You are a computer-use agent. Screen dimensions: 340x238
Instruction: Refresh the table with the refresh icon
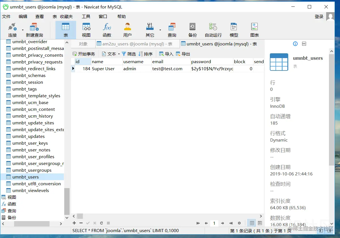[101, 223]
